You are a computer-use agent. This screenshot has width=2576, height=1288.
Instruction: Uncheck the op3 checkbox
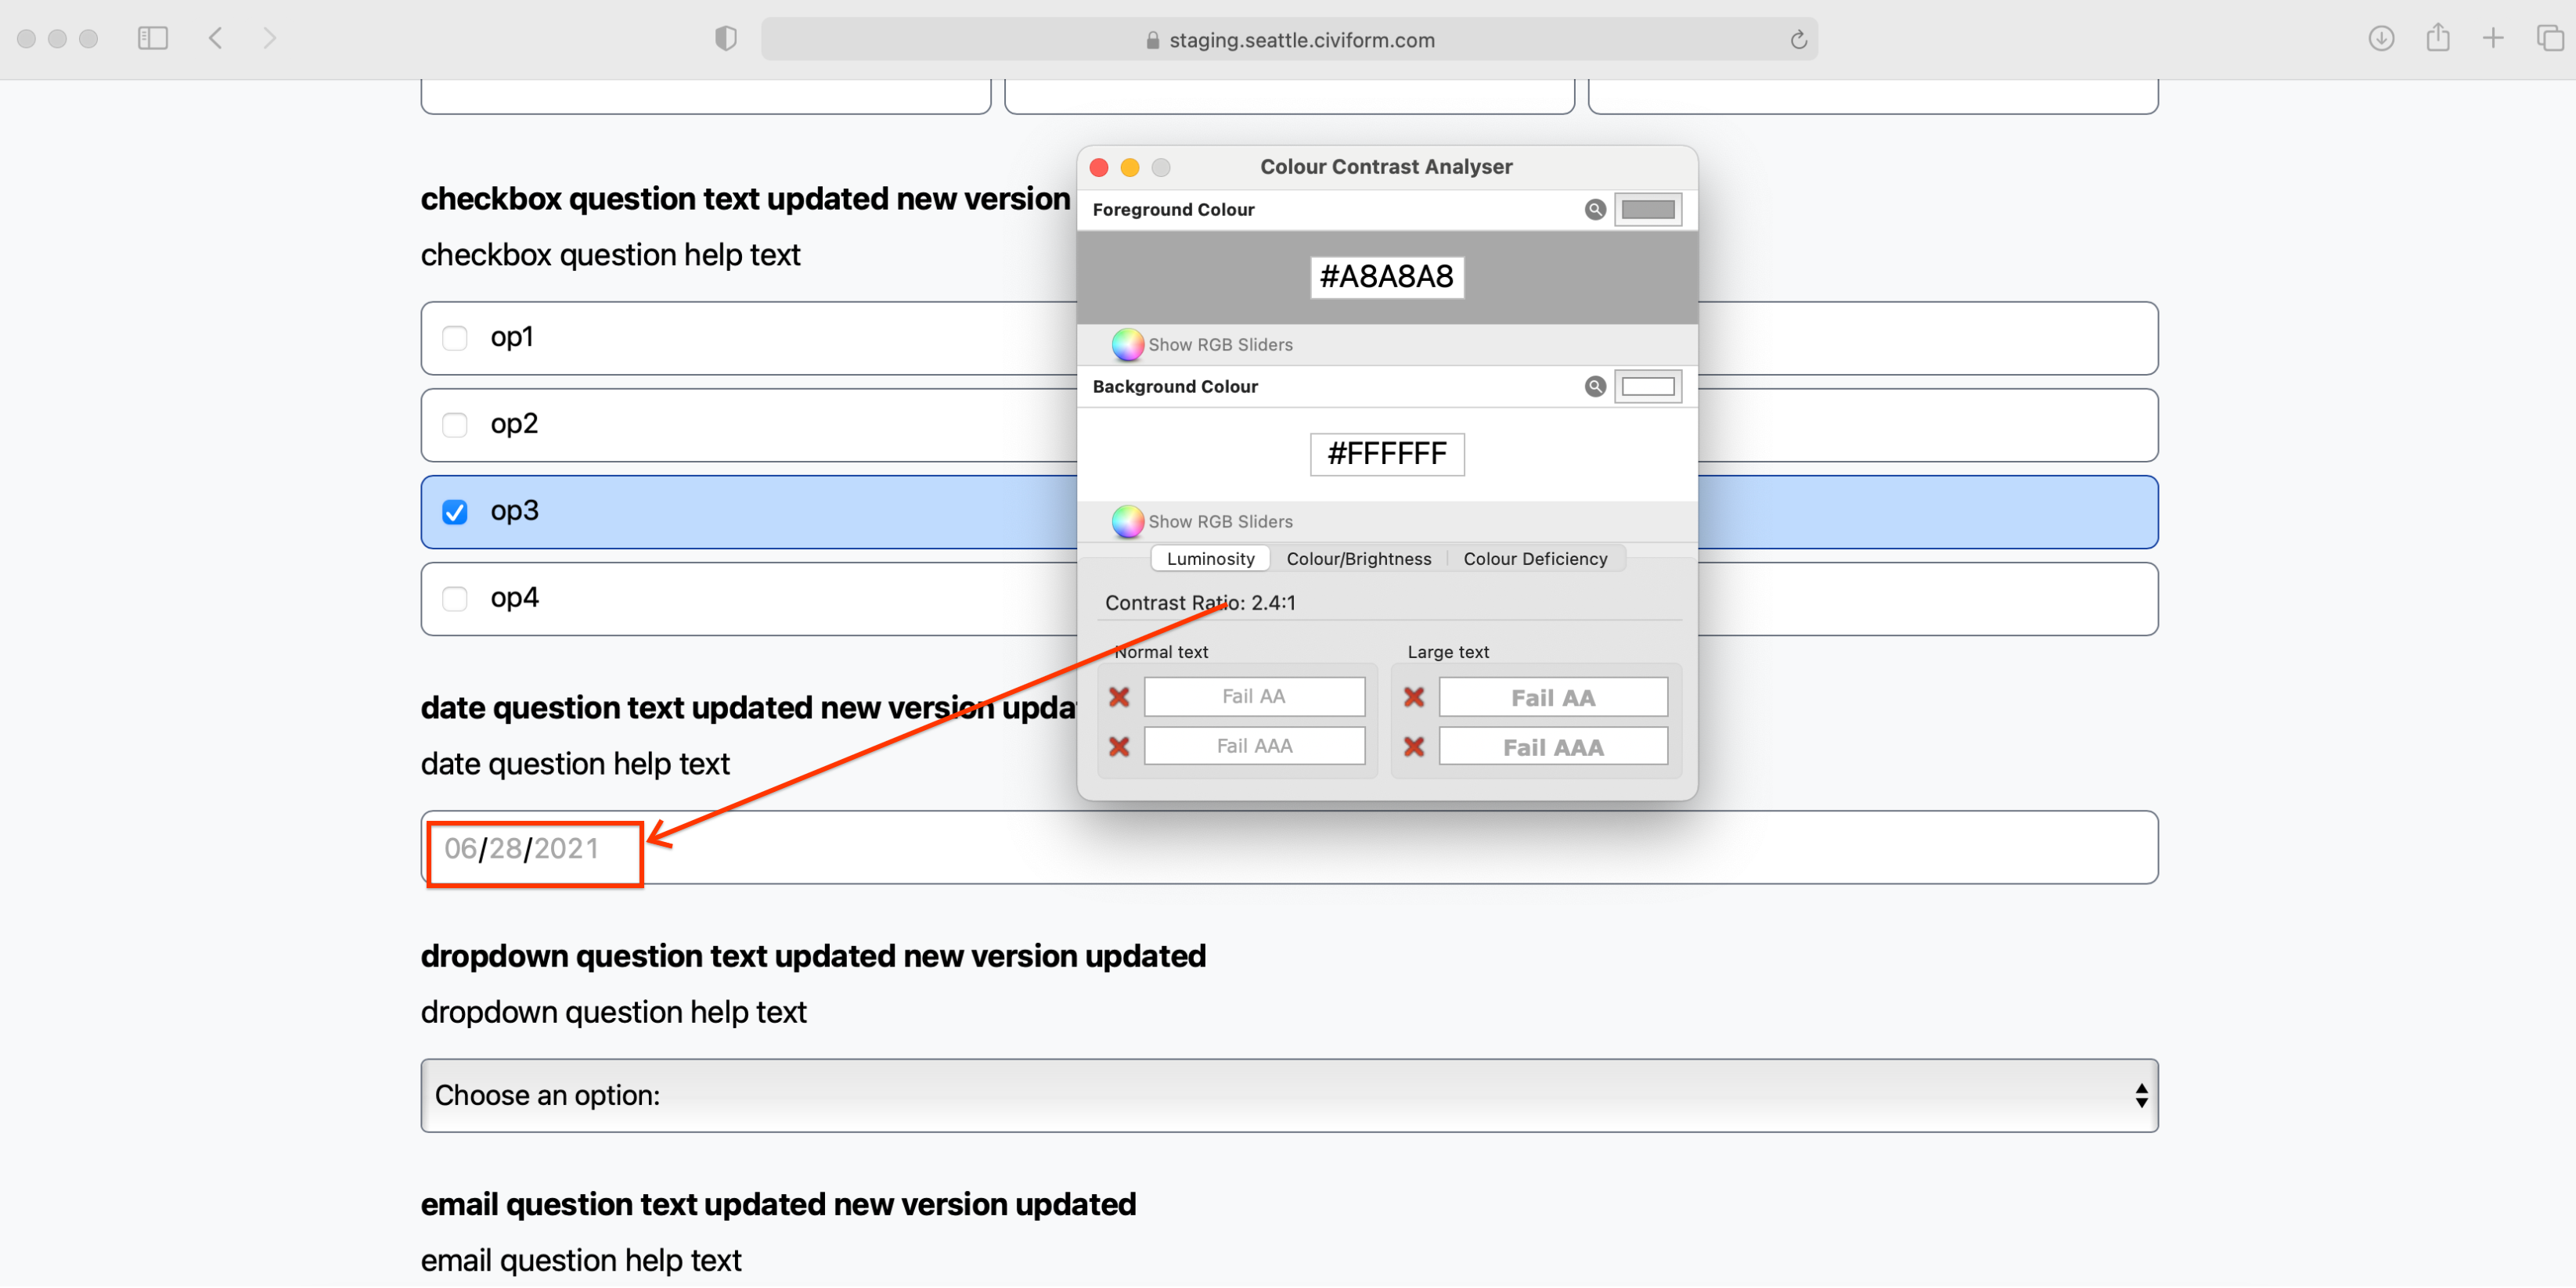(x=455, y=511)
